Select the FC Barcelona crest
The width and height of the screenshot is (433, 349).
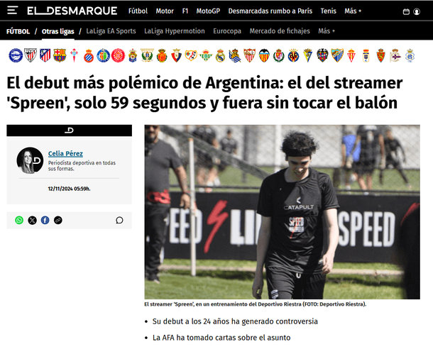[60, 55]
